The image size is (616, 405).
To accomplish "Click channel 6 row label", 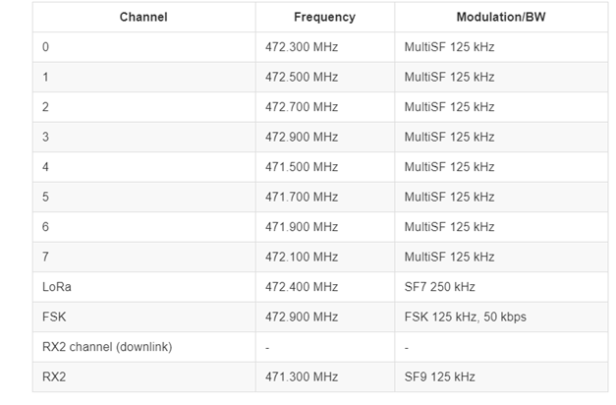I will coord(45,227).
